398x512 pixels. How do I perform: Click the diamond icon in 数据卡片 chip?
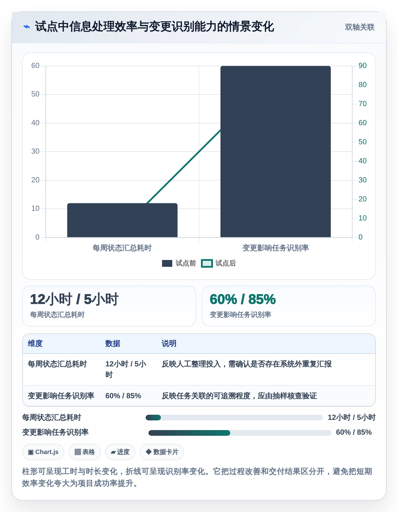(x=148, y=452)
